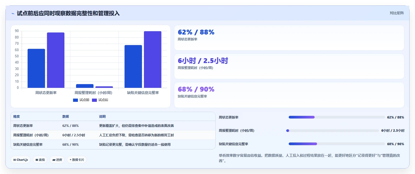Click the 周报整理耗时 progress bar

[x=332, y=131]
